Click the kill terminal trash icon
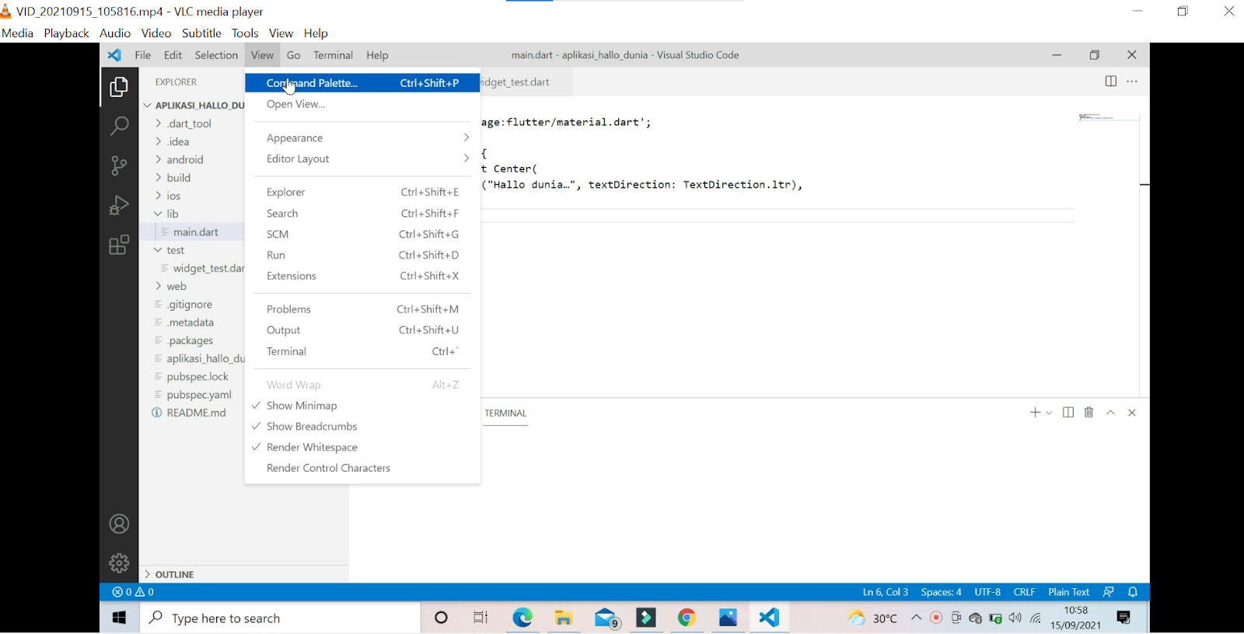The height and width of the screenshot is (634, 1244). pos(1089,413)
